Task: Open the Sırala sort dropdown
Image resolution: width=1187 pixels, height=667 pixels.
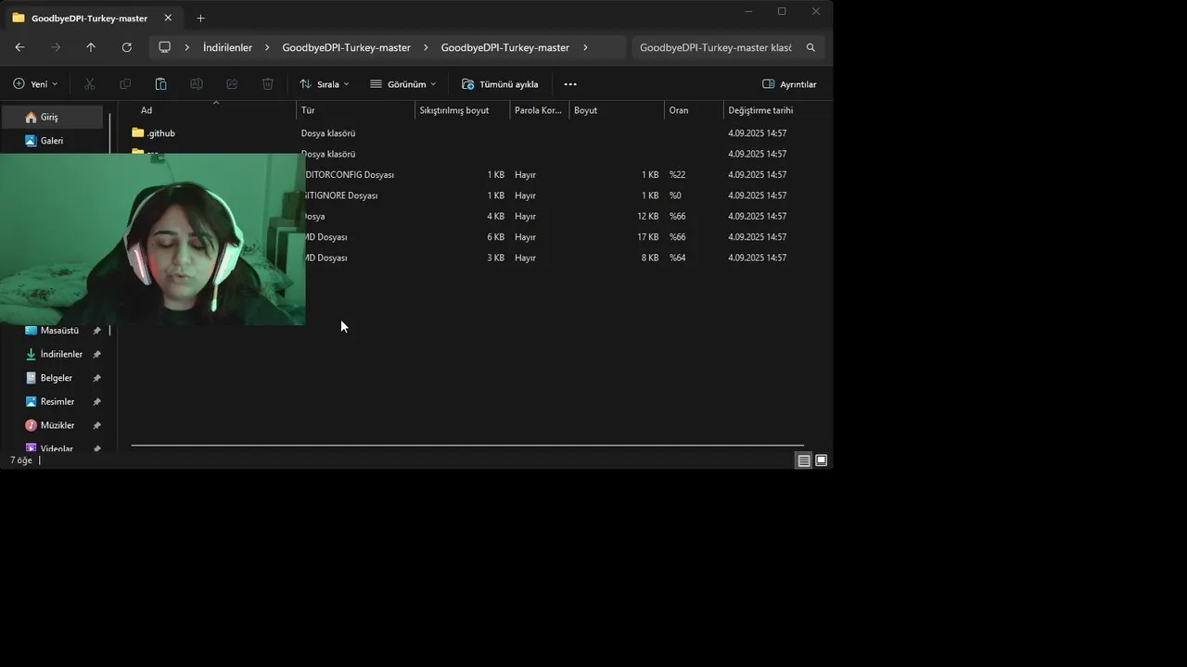Action: pos(325,84)
